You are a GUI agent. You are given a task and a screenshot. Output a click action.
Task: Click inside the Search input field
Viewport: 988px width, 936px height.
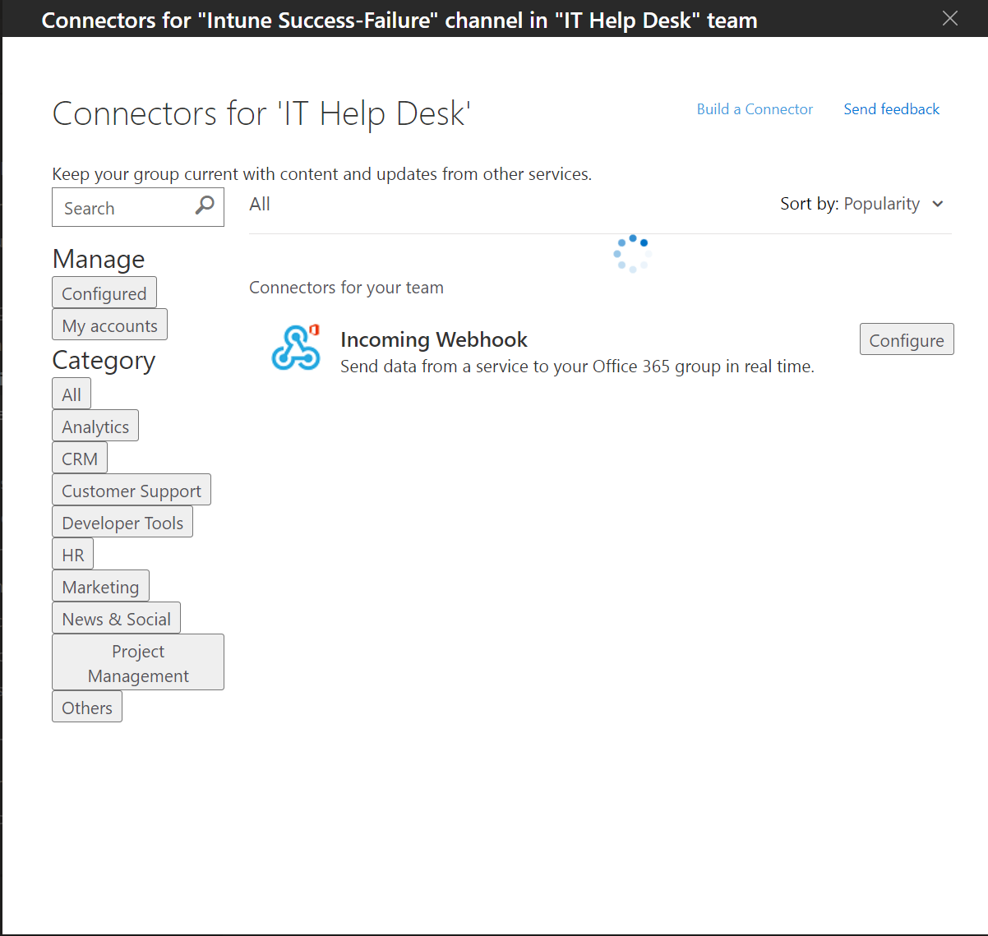pos(123,207)
